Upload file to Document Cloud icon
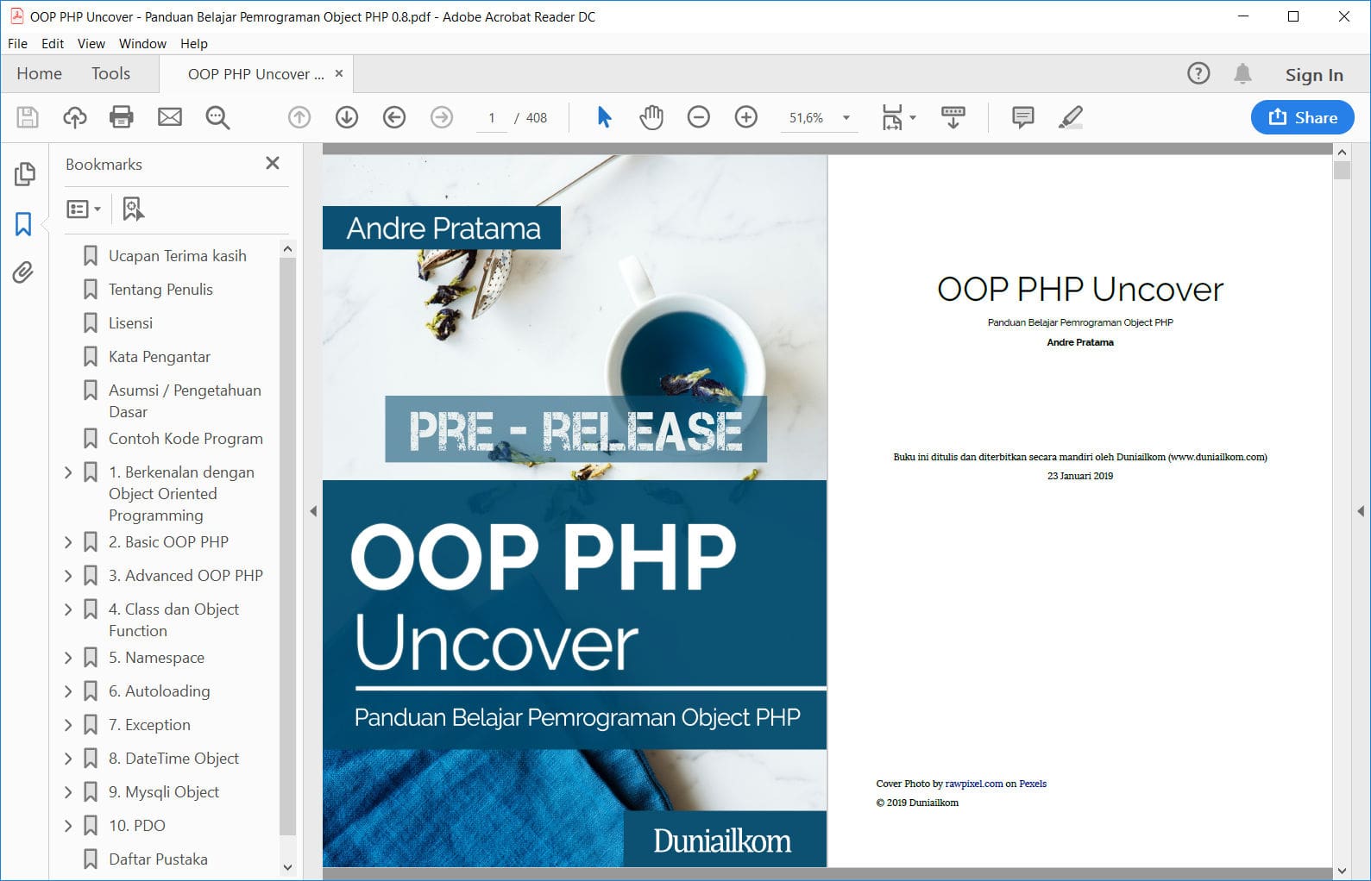 tap(75, 117)
